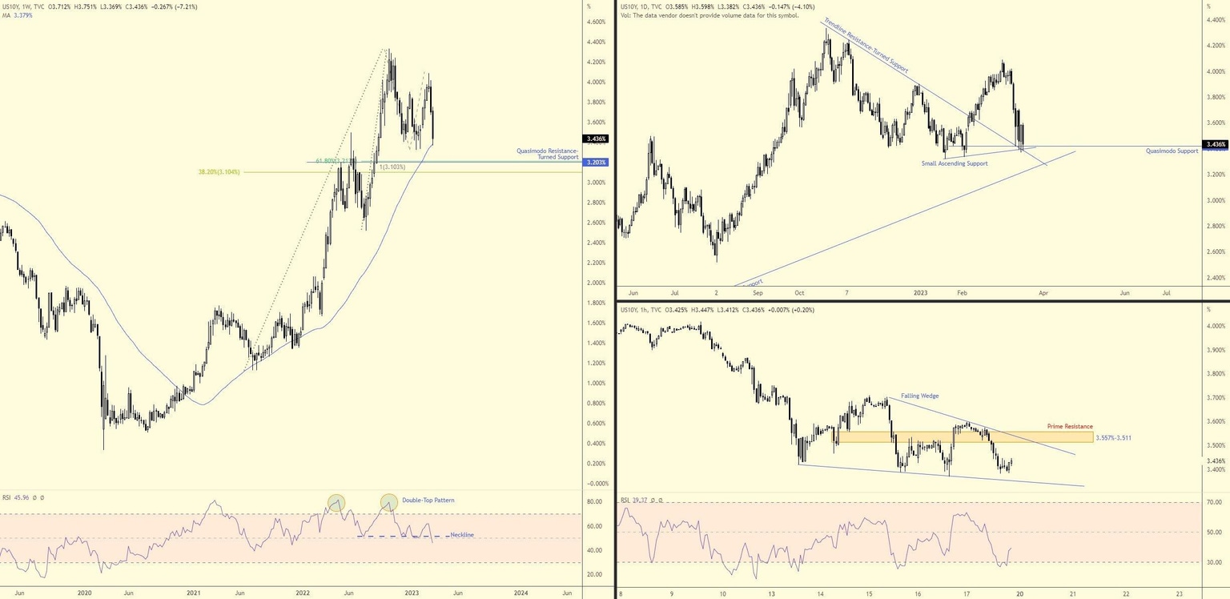This screenshot has height=599, width=1230.
Task: Click the 17 label on hourly time axis
Action: [x=967, y=593]
